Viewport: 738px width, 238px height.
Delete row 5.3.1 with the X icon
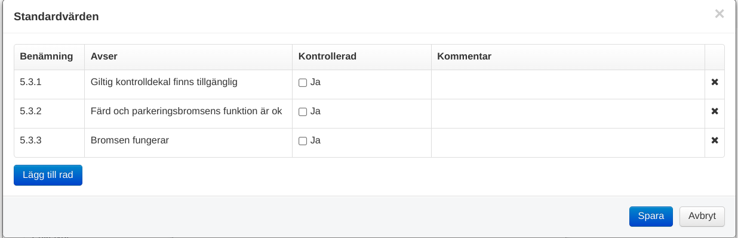tap(715, 82)
